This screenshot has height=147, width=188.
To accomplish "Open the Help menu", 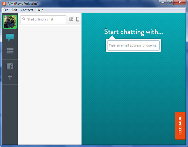I will click(x=40, y=10).
